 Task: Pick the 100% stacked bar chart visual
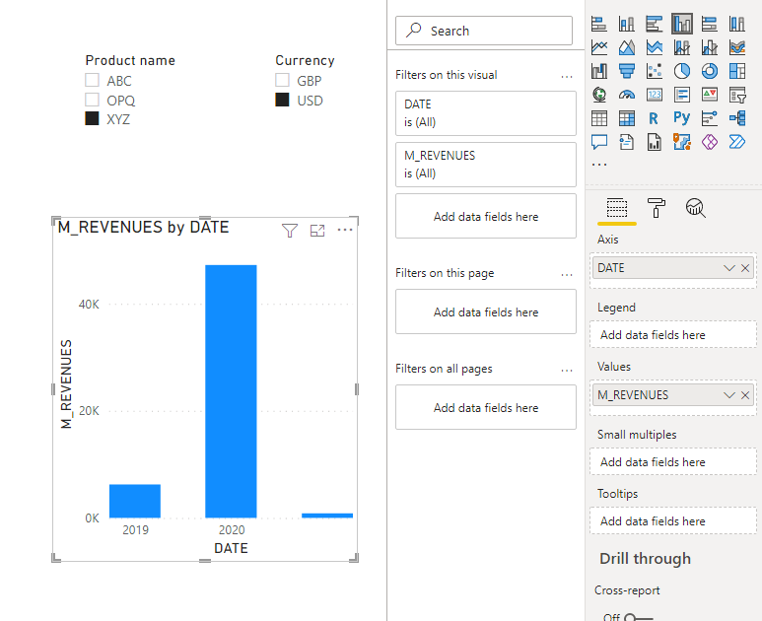coord(710,24)
